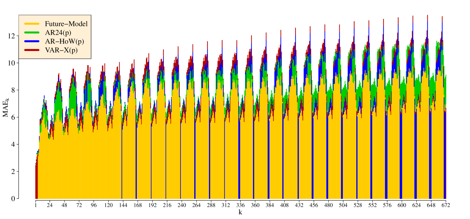Screen dimensions: 470x219
Task: Click x-axis tick label 216
Action: point(167,205)
